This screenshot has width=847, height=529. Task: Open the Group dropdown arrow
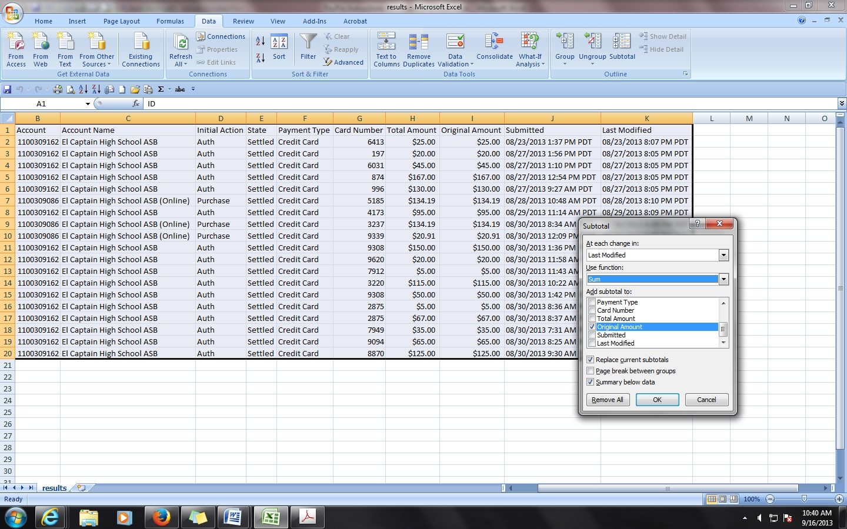click(565, 63)
